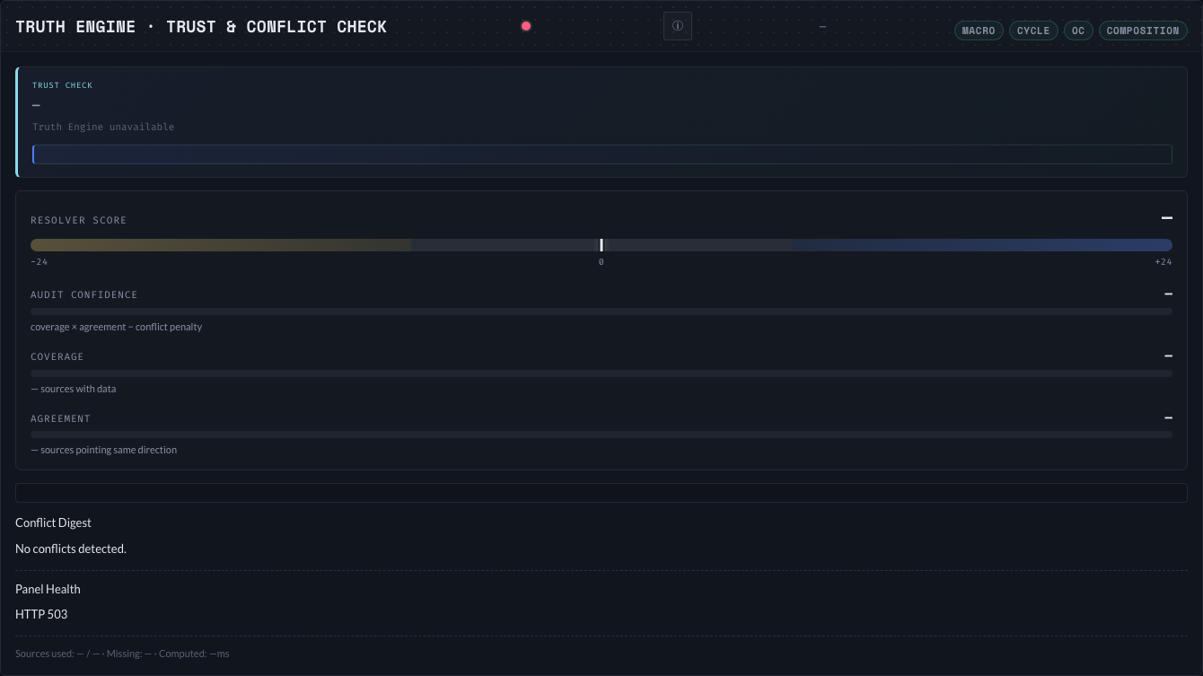Select the CYCLE tag pill
The image size is (1203, 676).
point(1033,31)
